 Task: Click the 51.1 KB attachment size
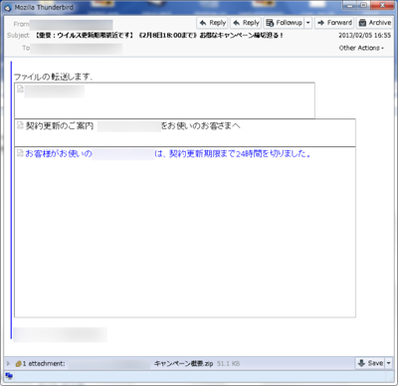pos(229,364)
